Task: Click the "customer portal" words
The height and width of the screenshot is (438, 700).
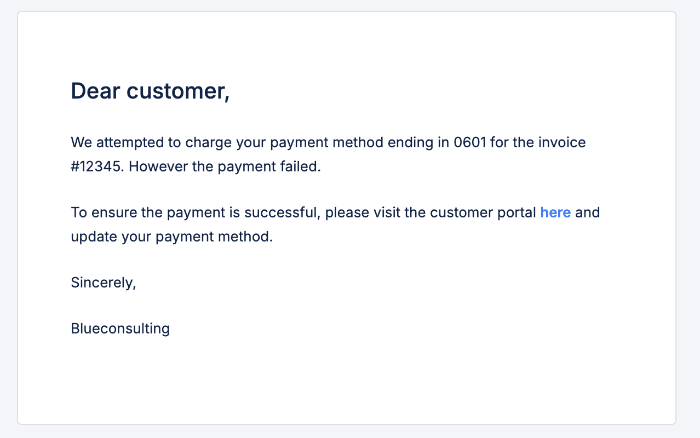Action: pyautogui.click(x=483, y=212)
